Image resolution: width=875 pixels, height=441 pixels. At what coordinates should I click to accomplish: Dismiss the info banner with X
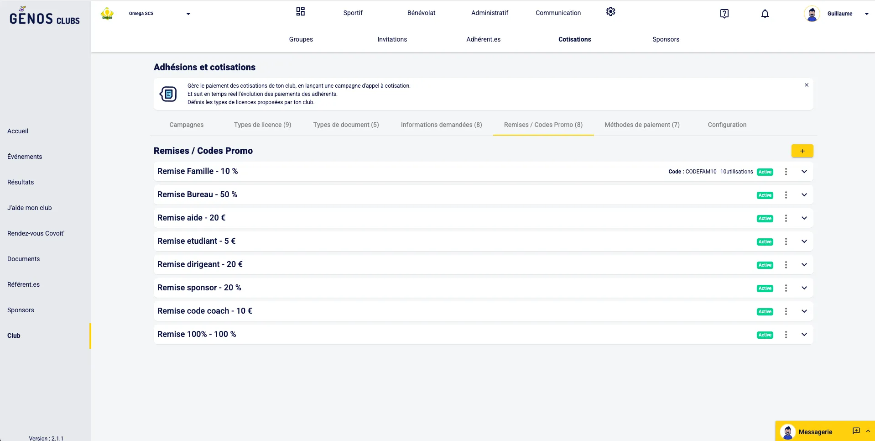806,85
